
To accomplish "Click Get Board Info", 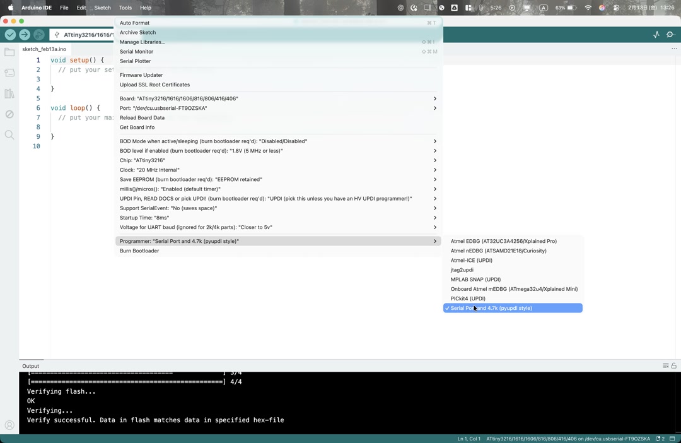I will point(279,127).
